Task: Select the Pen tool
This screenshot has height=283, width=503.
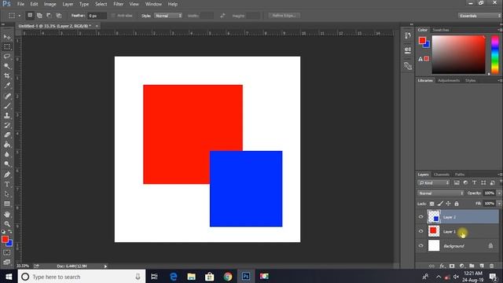Action: [x=7, y=175]
